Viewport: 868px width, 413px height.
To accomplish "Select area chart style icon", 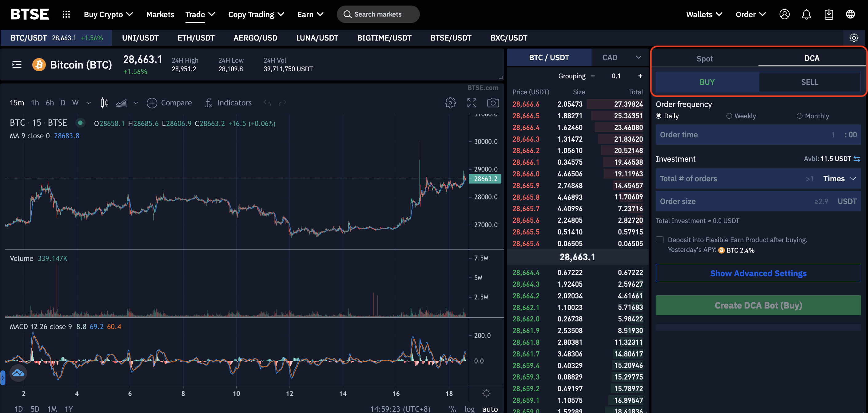I will click(121, 103).
